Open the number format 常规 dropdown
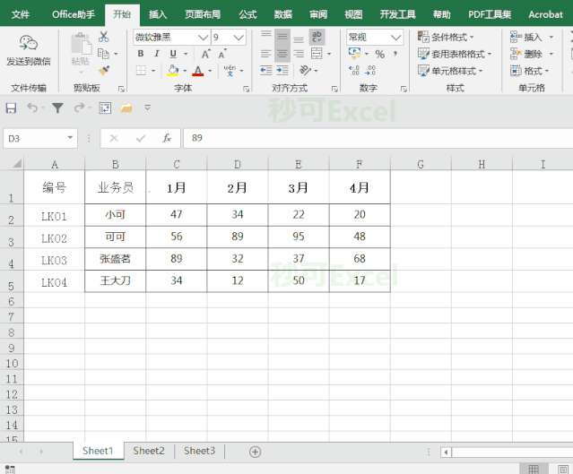The image size is (573, 474). click(x=395, y=38)
